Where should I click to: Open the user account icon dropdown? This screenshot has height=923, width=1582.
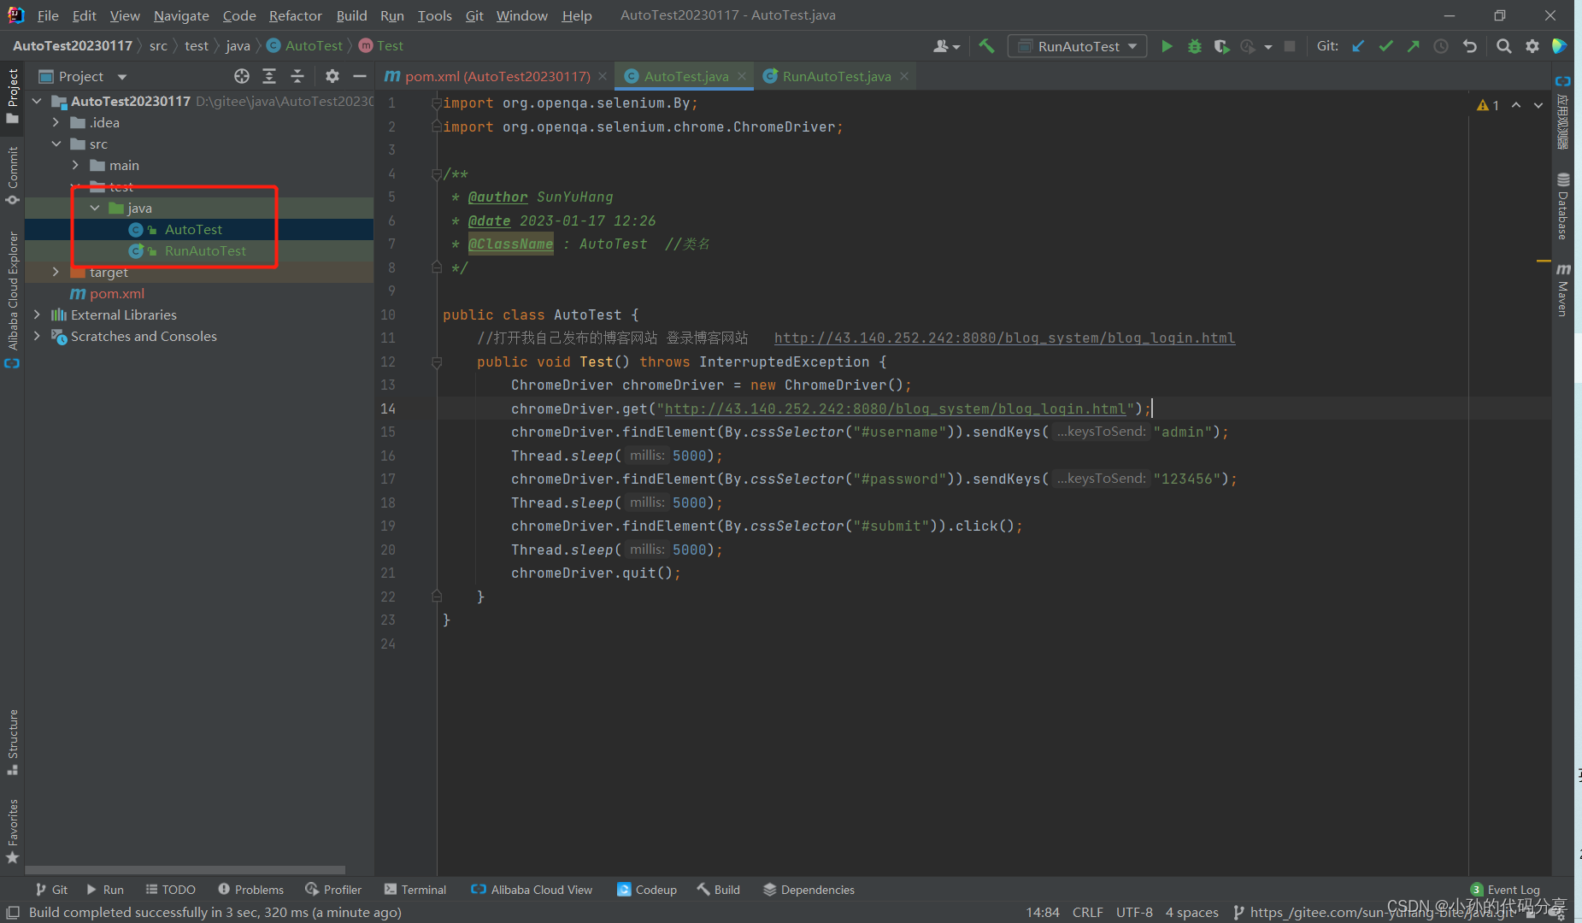pyautogui.click(x=946, y=46)
